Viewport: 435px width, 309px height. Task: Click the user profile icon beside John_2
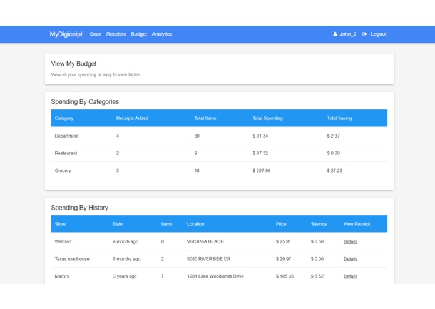[335, 34]
